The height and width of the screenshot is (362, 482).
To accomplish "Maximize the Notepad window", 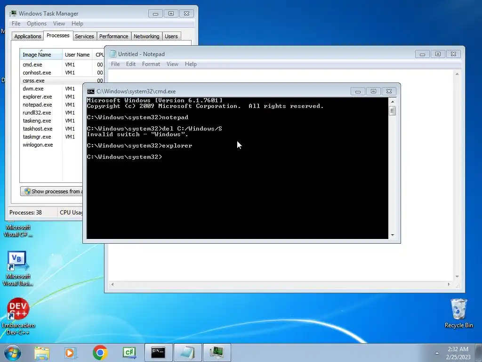I will click(x=438, y=54).
